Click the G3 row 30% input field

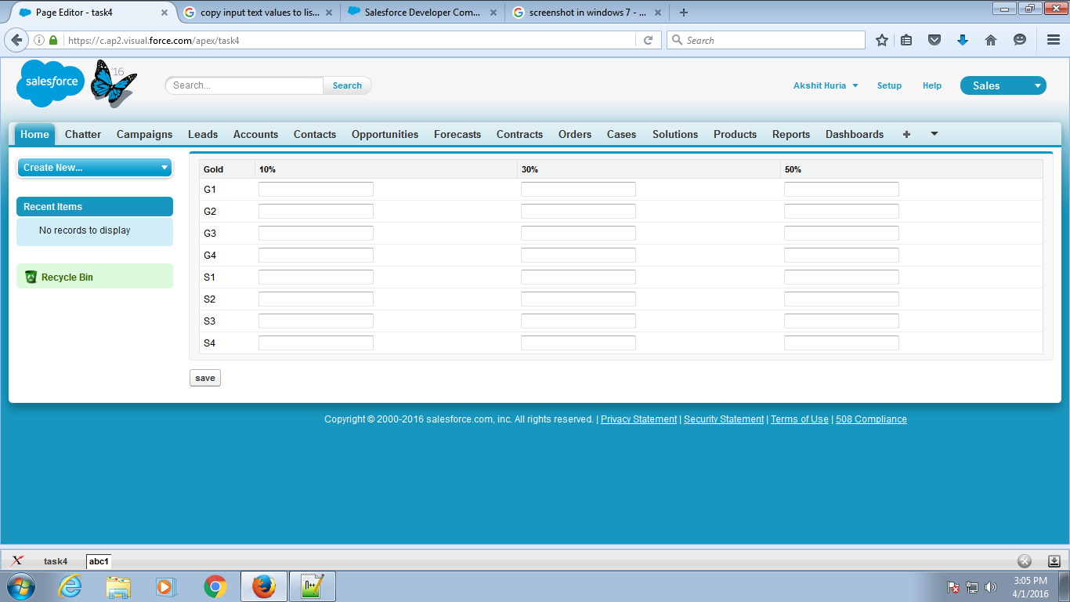point(578,234)
